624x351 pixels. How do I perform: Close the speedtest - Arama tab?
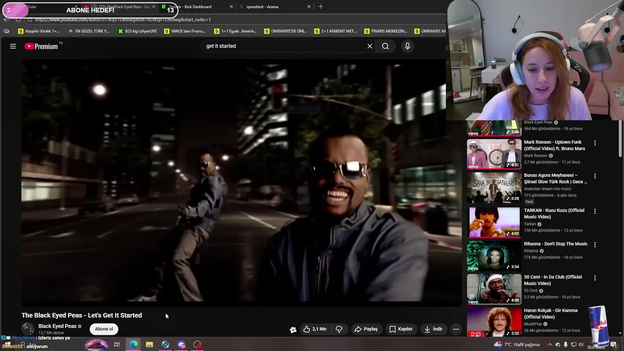pos(309,7)
